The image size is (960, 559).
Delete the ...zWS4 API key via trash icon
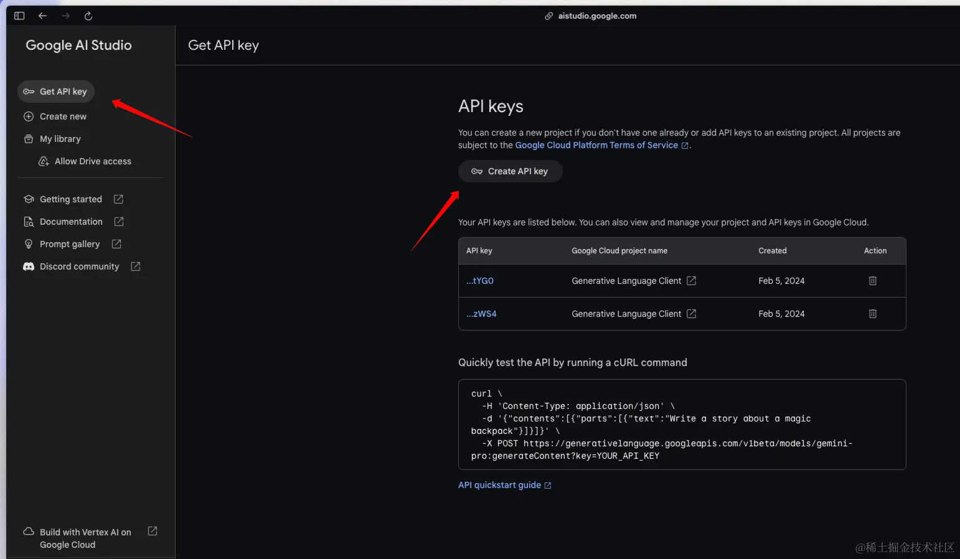872,314
